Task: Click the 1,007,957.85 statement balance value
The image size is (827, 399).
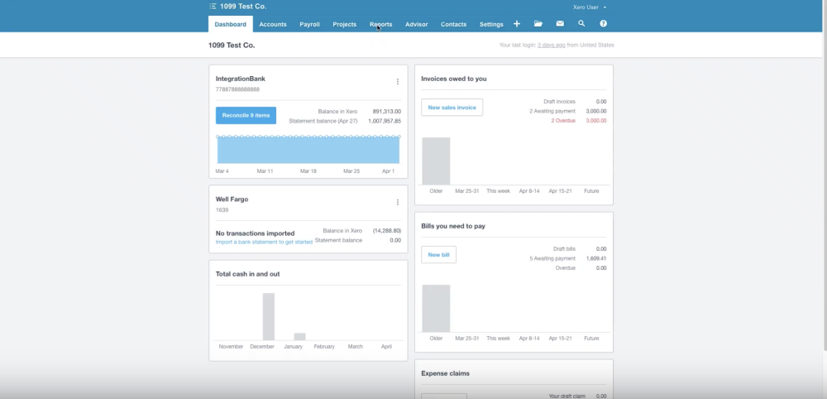Action: click(x=385, y=121)
